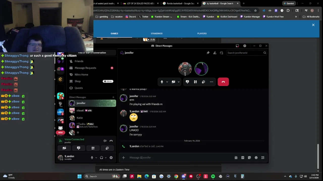This screenshot has width=323, height=181.
Task: Mute microphone in the call controls
Action: pyautogui.click(x=162, y=82)
